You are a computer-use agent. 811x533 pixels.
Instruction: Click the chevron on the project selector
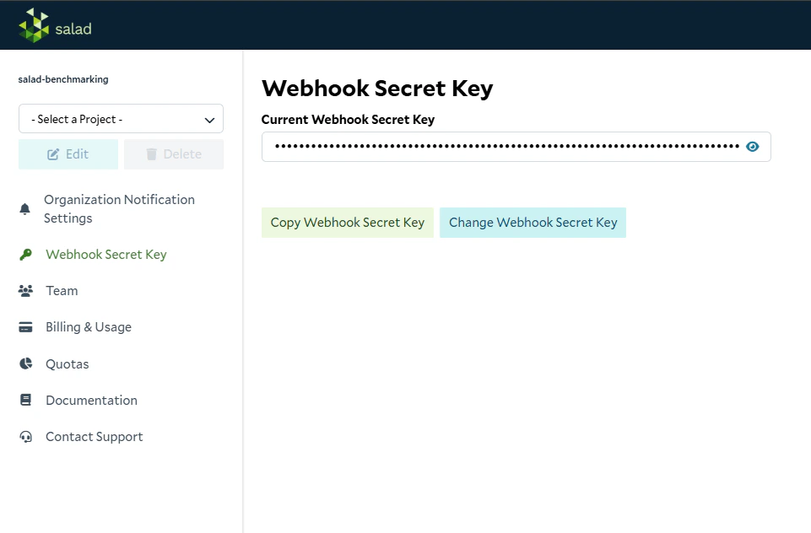(x=209, y=118)
